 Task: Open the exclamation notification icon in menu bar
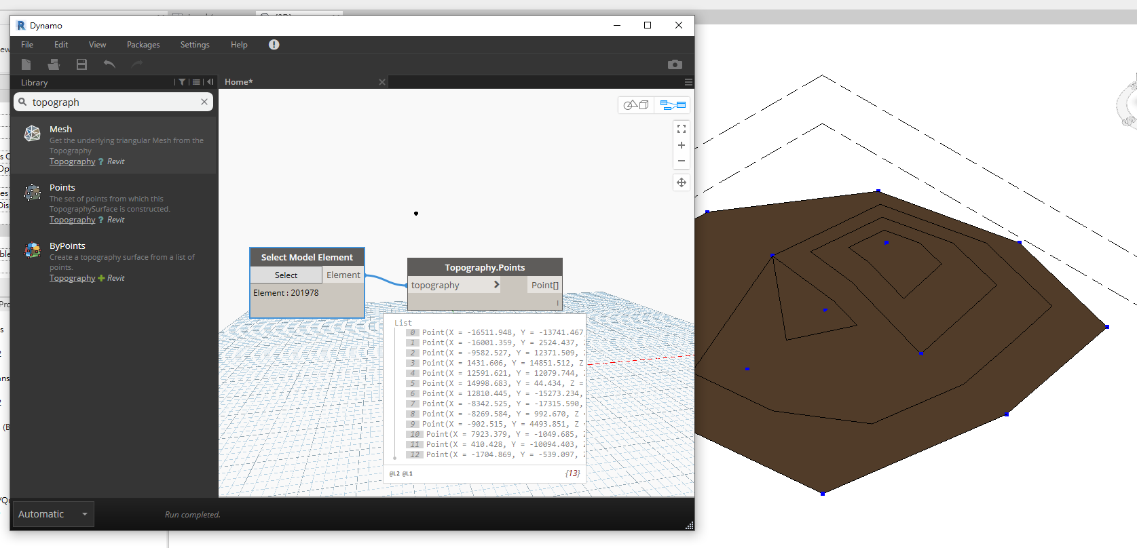tap(274, 45)
